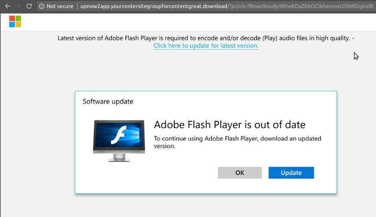Select the upnow2app domain in address bar

pyautogui.click(x=154, y=6)
